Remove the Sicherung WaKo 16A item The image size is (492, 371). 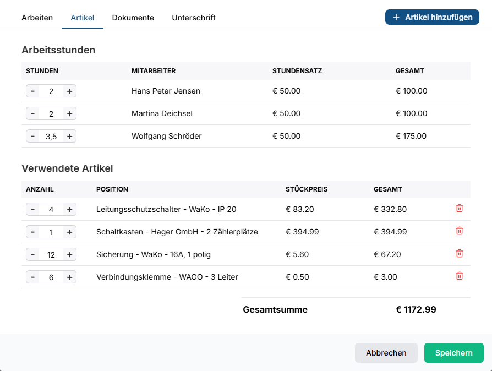tap(460, 254)
